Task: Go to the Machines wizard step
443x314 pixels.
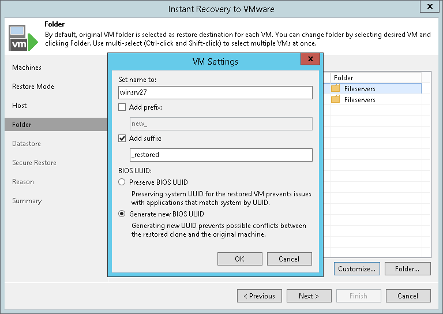Action: pos(27,68)
